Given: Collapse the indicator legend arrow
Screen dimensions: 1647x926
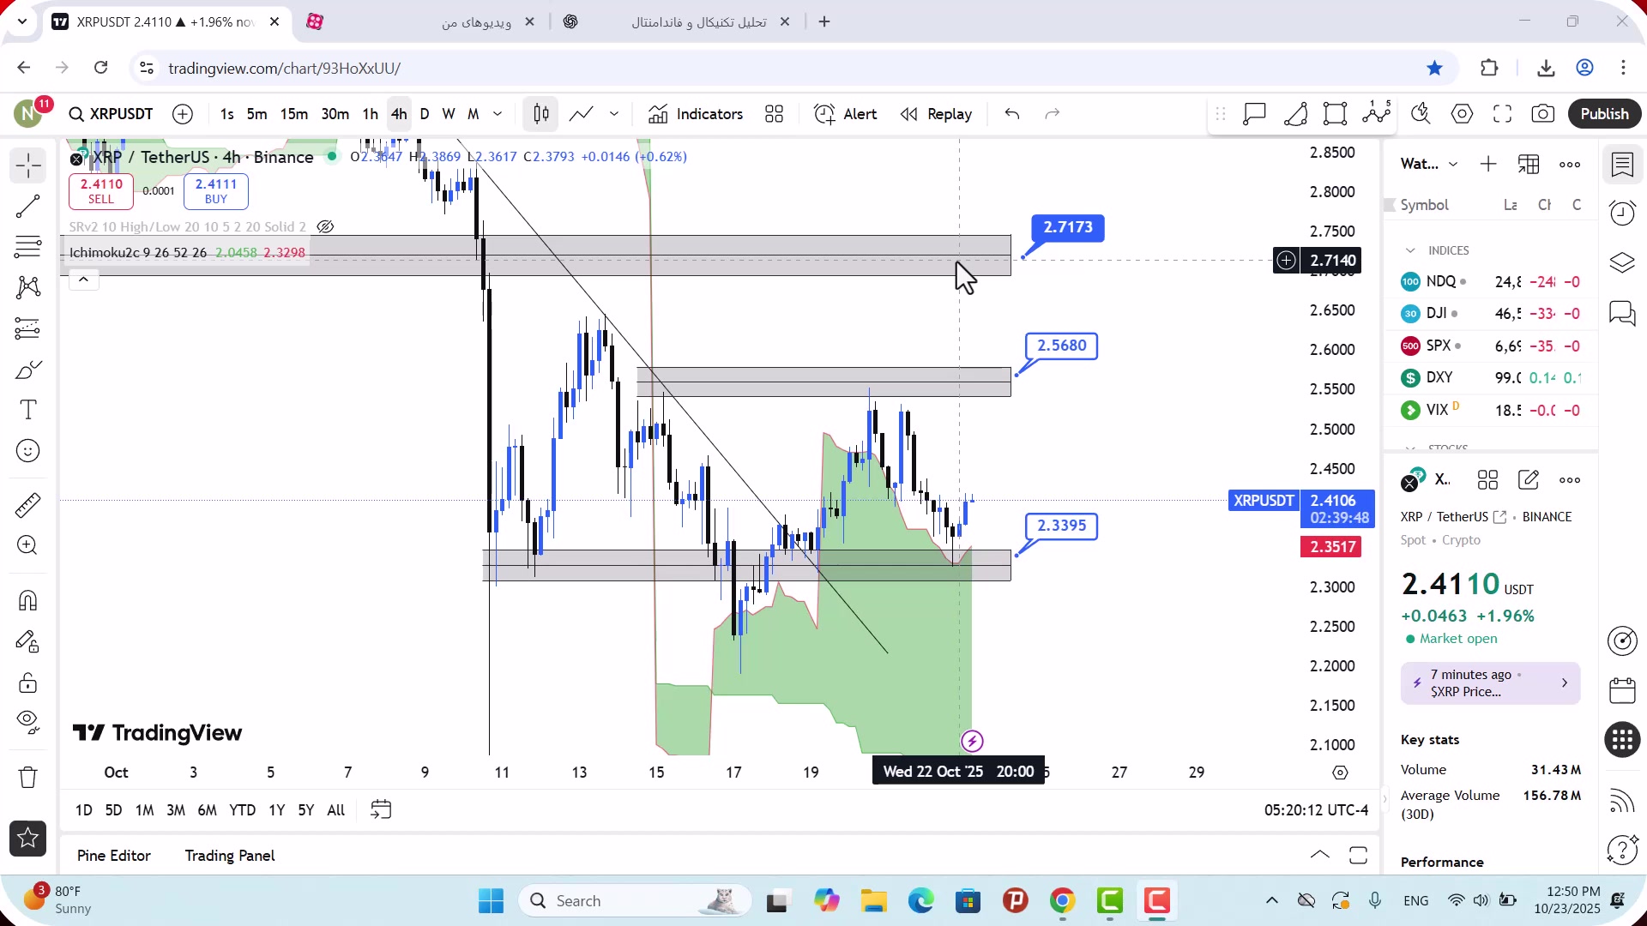Looking at the screenshot, I should pos(83,280).
